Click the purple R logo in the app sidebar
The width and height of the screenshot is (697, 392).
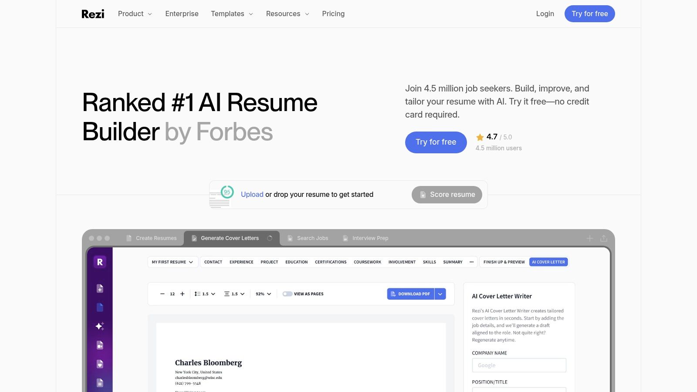tap(100, 262)
